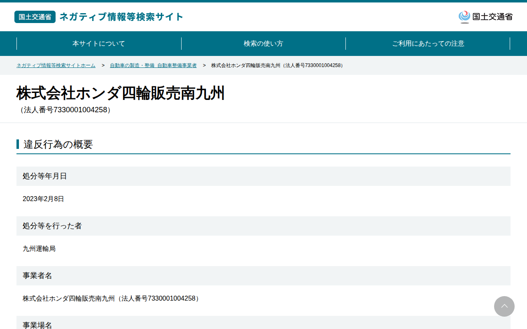Viewport: 527px width, 329px height.
Task: Click the 処分等年月日 label row
Action: click(x=263, y=176)
